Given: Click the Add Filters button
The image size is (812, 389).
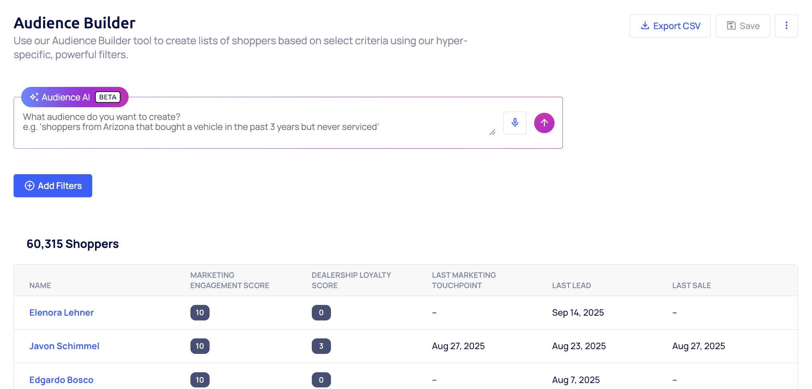Looking at the screenshot, I should [x=53, y=186].
